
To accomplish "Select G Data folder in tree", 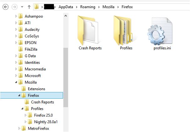I will tap(30, 56).
